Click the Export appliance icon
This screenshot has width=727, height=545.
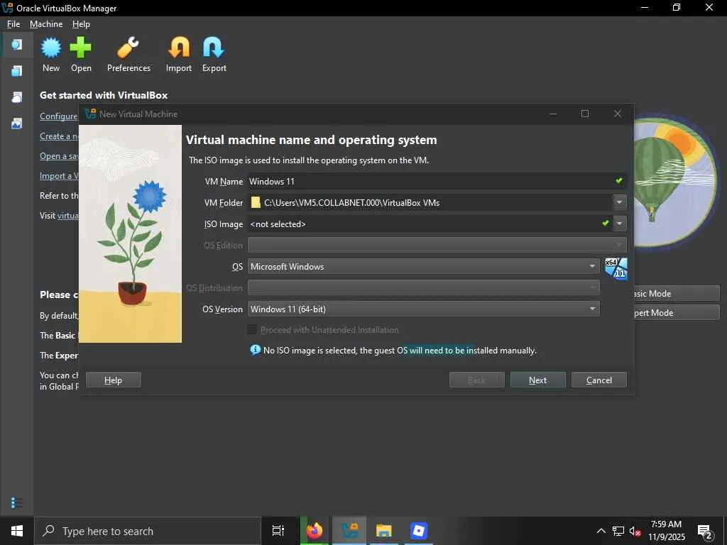pyautogui.click(x=214, y=48)
